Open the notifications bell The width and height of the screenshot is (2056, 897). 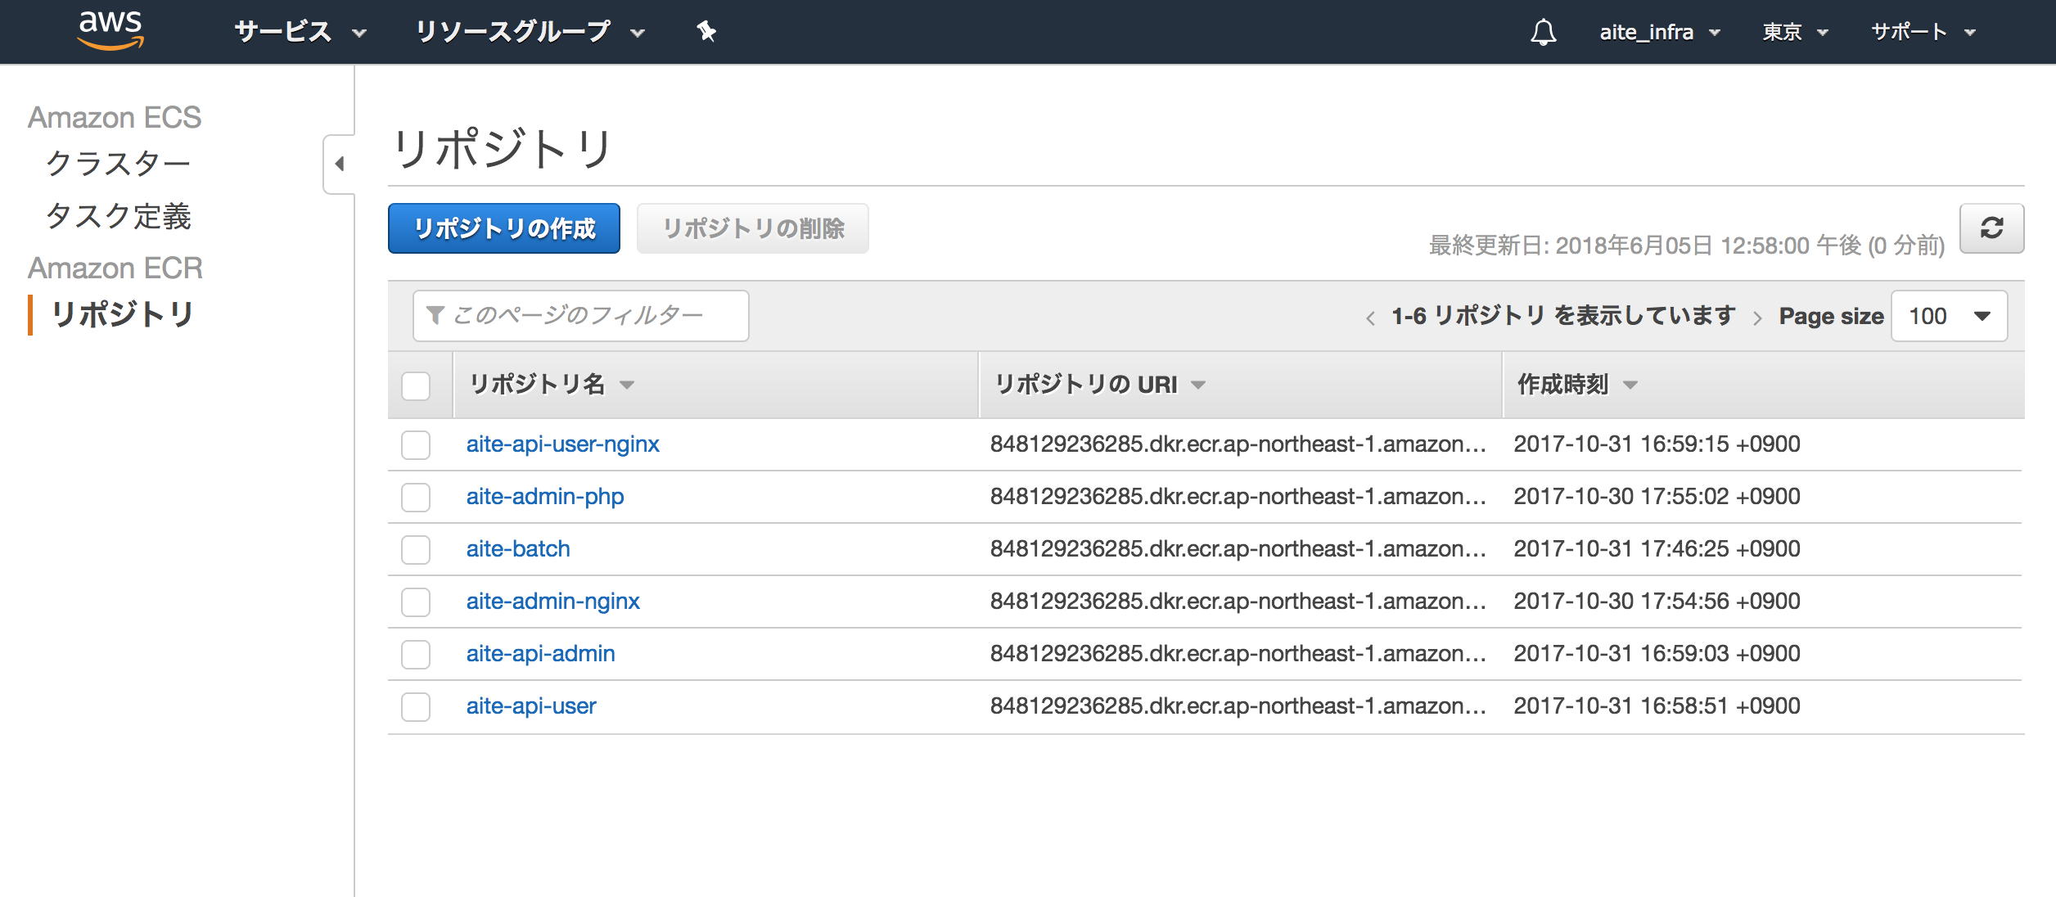pyautogui.click(x=1543, y=32)
